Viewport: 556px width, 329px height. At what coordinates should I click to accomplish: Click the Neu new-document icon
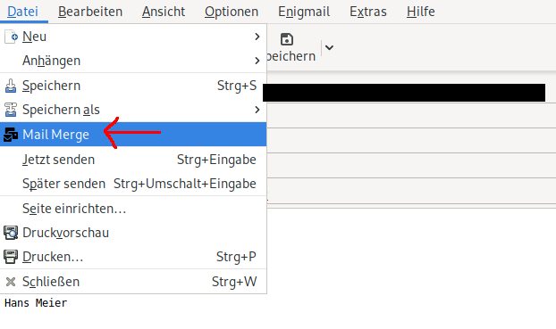(x=11, y=37)
